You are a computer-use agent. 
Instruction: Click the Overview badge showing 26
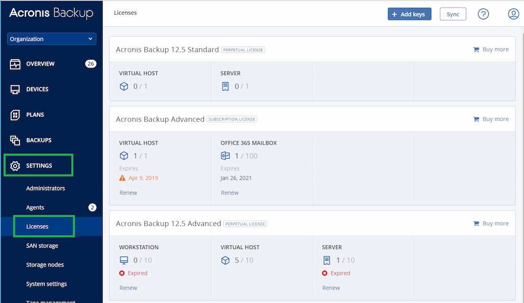91,64
